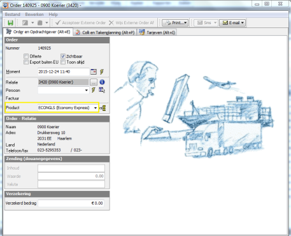The width and height of the screenshot is (291, 236).
Task: Click the structure icon beside Product dropdown
Action: point(103,108)
